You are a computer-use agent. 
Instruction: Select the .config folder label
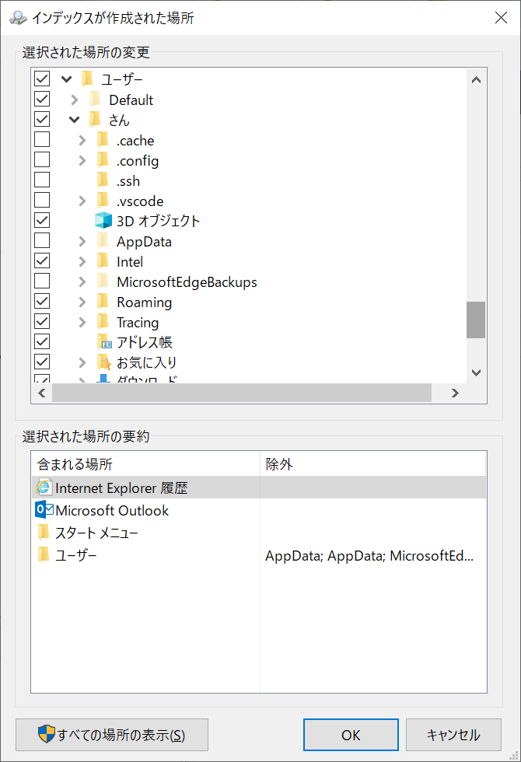[x=137, y=161]
